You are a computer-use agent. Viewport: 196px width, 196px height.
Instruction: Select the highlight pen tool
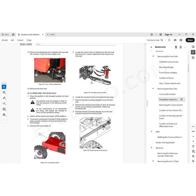pos(4,98)
